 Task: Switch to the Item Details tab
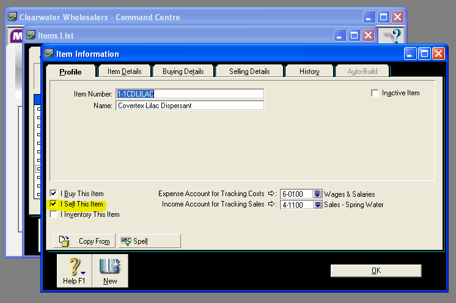point(125,71)
